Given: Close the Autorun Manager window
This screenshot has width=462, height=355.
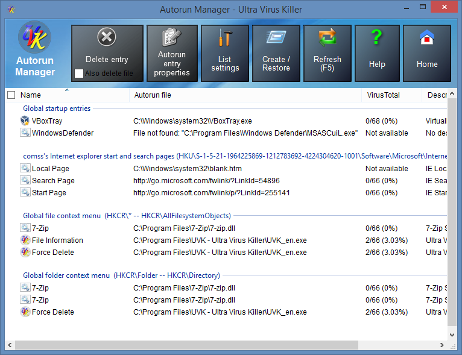Looking at the screenshot, I should tap(445, 7).
